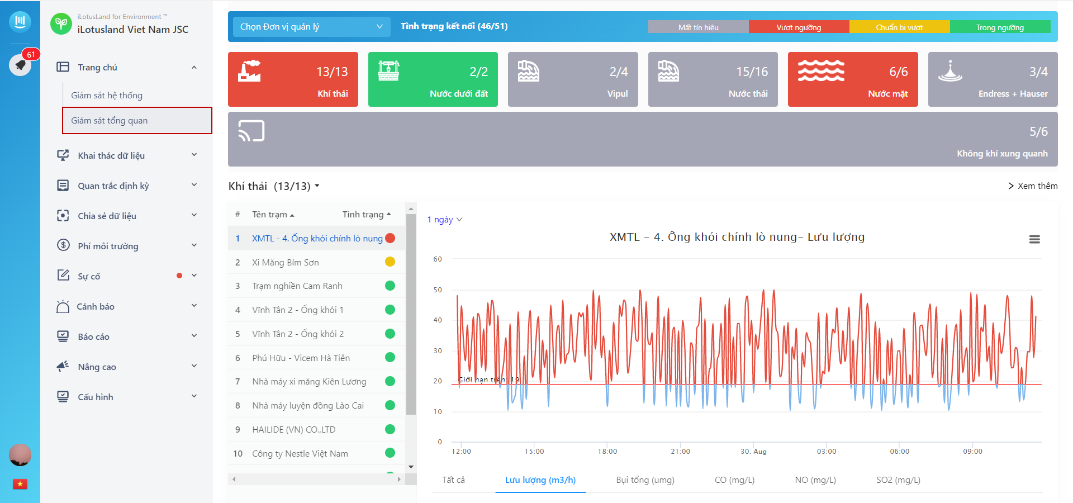The height and width of the screenshot is (503, 1073).
Task: Click the station list vertical scrollbar
Action: click(411, 314)
